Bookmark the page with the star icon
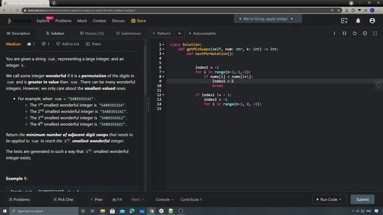383x215 pixels. [339, 11]
